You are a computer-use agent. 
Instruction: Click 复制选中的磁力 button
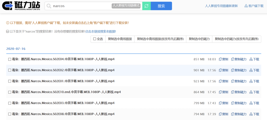click(x=199, y=39)
